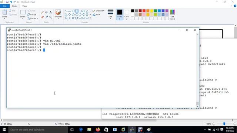
Task: Open Firefox from the taskbar
Action: 98,130
